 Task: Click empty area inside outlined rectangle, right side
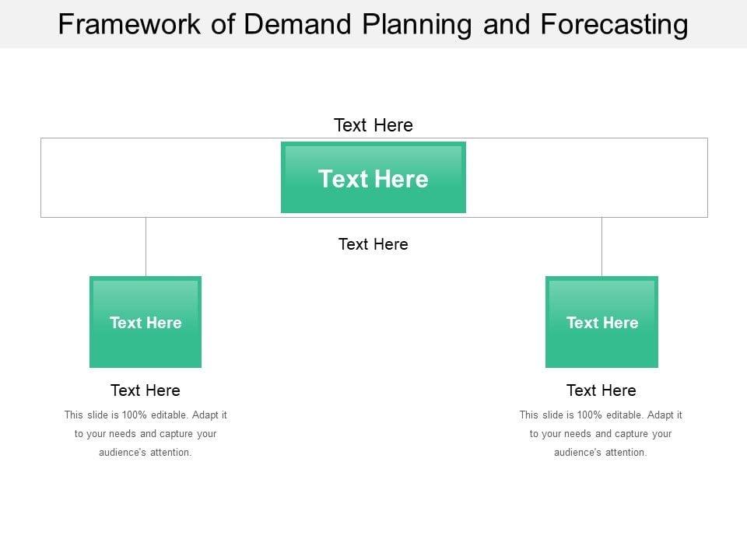(591, 177)
